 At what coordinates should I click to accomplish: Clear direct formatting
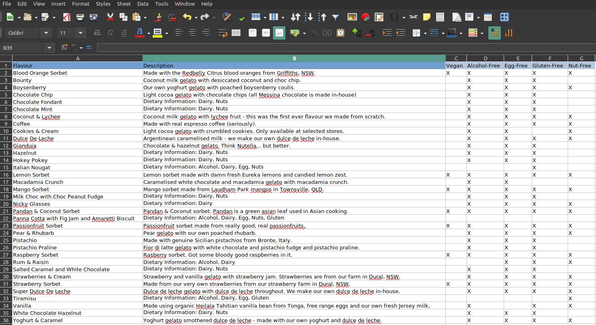172,17
